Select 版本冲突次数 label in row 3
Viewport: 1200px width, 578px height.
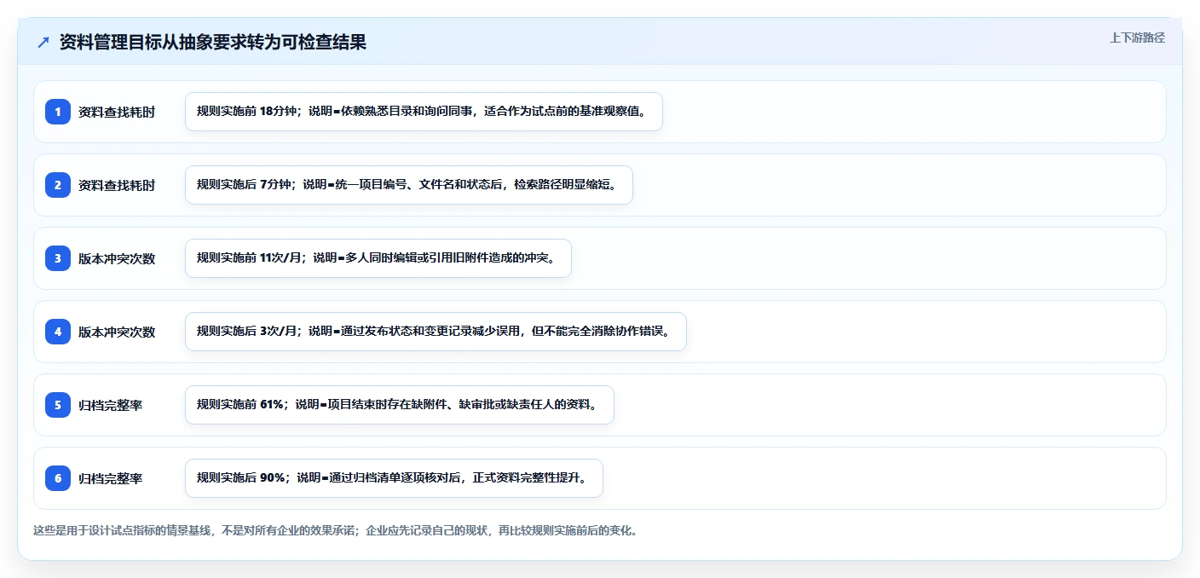pos(117,258)
